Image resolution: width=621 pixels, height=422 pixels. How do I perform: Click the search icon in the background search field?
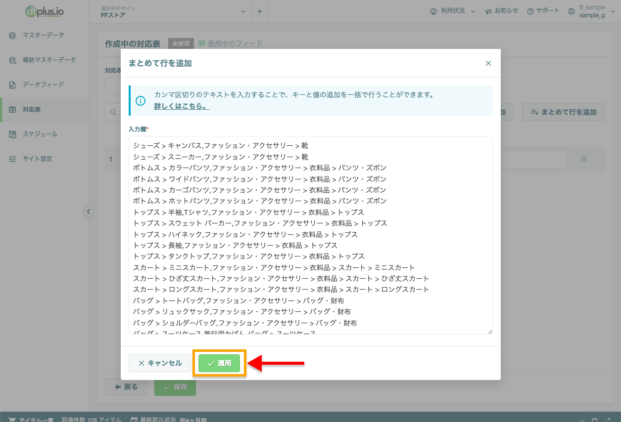coord(114,112)
